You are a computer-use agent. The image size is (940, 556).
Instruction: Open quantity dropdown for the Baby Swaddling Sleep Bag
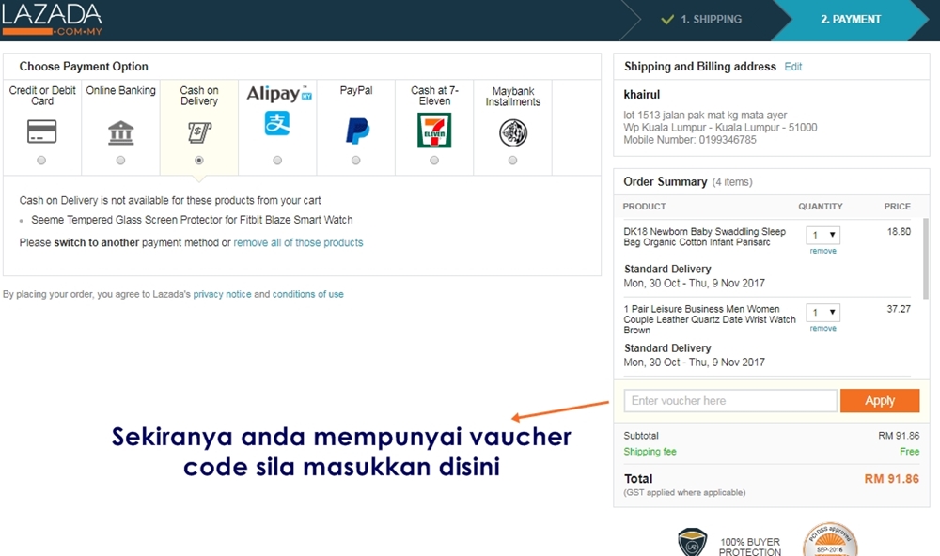pyautogui.click(x=822, y=236)
